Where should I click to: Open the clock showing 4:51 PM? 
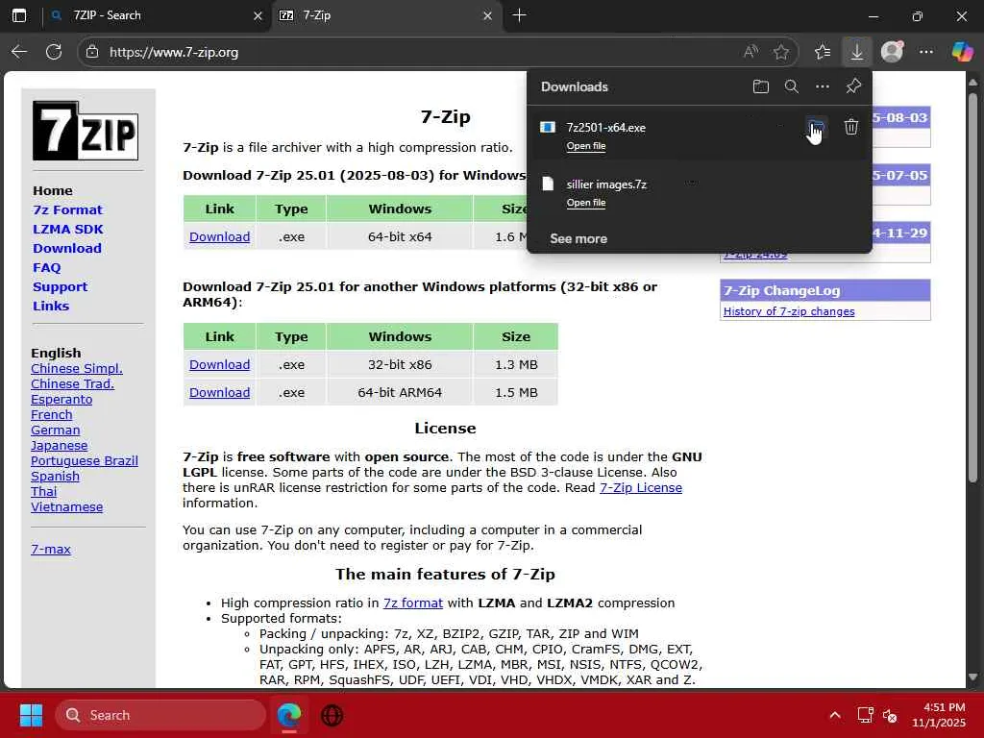[939, 715]
